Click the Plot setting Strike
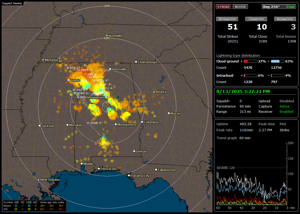The image size is (300, 214). [284, 130]
